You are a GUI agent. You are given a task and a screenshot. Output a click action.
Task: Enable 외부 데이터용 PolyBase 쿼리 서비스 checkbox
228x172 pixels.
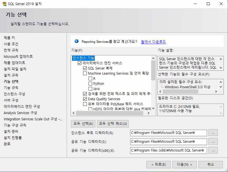[x=85, y=104]
